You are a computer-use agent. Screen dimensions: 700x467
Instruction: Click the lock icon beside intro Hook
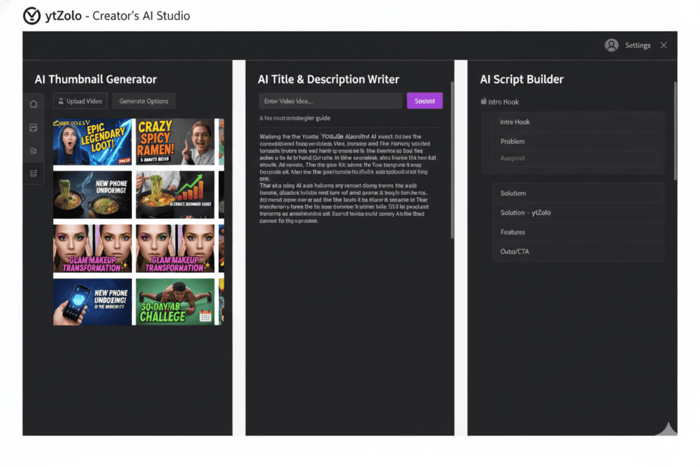point(483,101)
